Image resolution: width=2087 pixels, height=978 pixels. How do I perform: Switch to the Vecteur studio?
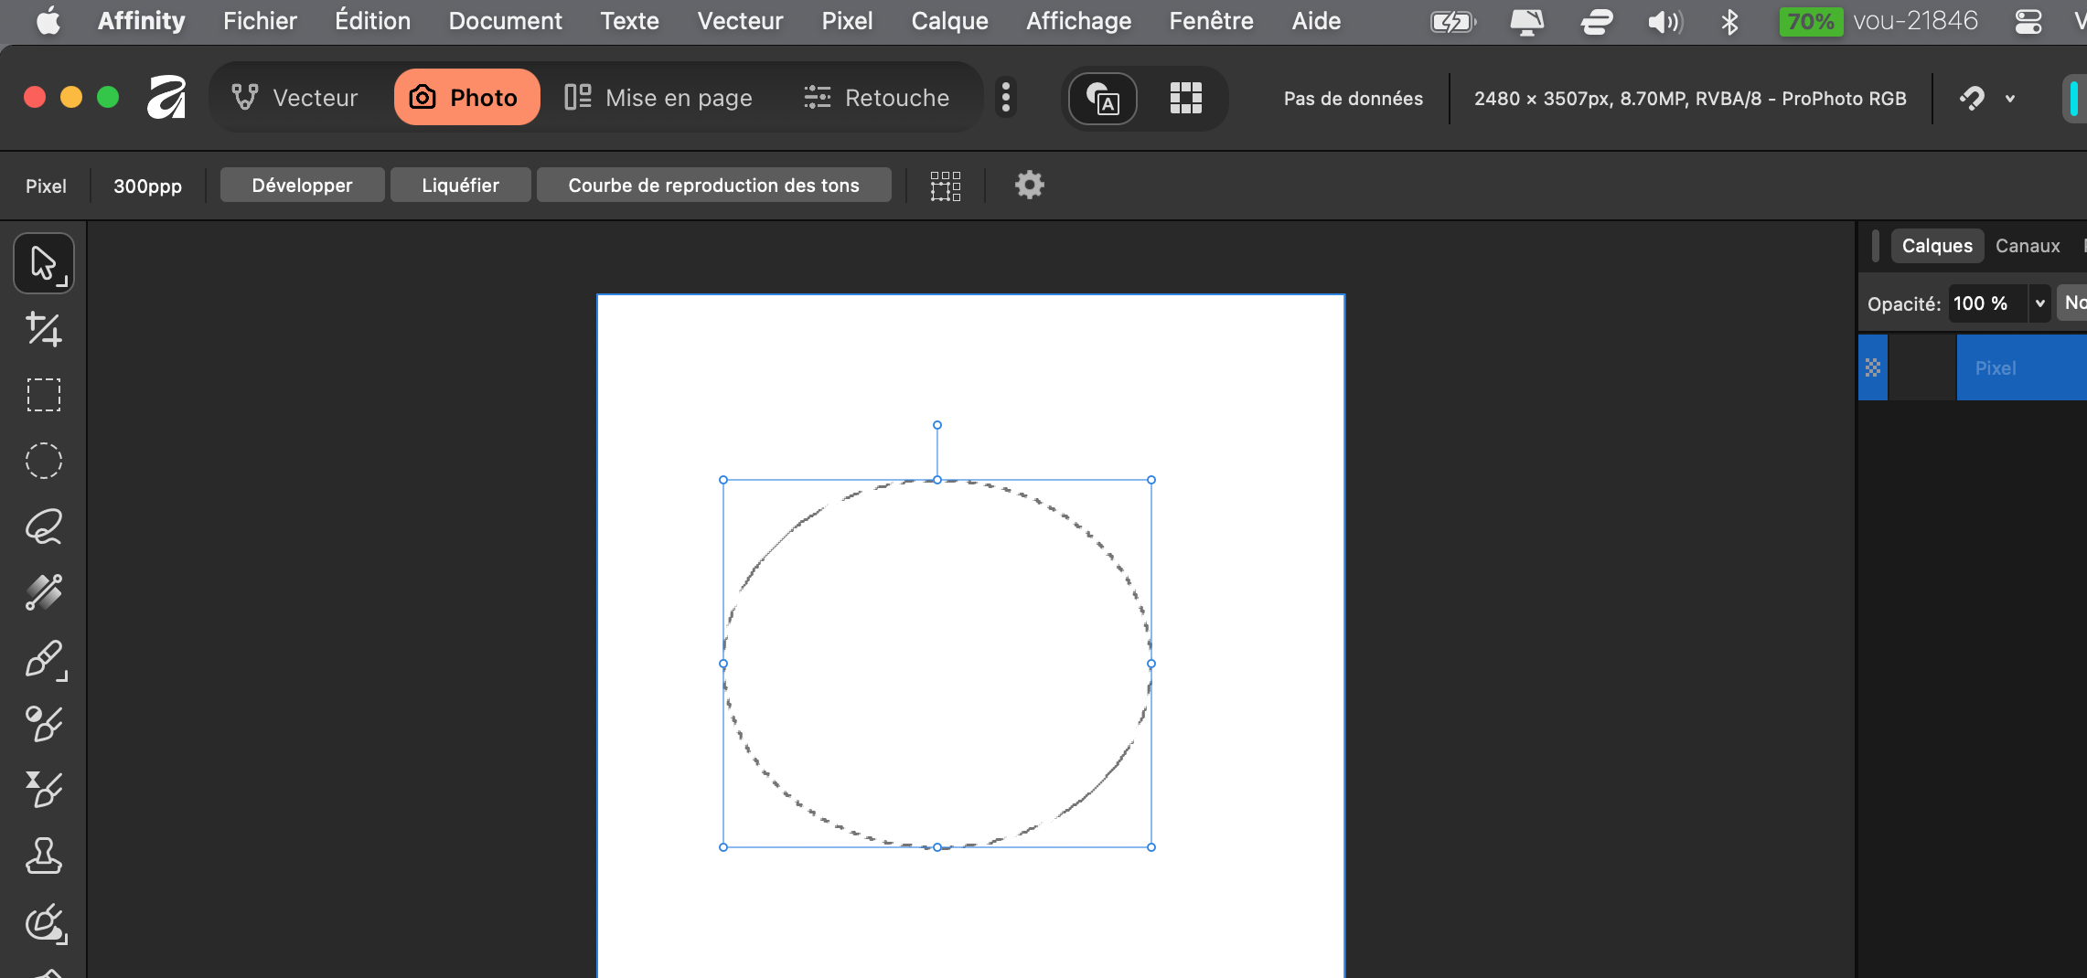pos(294,98)
